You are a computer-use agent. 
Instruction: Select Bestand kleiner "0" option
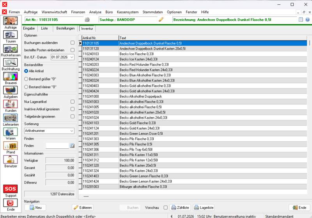[x=26, y=87]
